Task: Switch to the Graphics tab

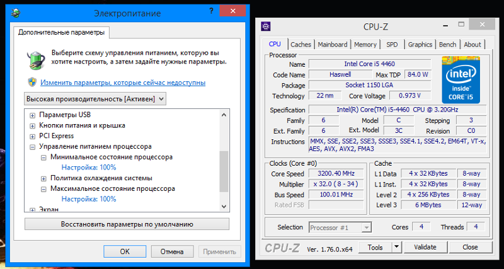Action: point(420,45)
